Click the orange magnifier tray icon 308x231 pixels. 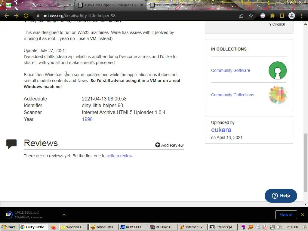[251, 227]
